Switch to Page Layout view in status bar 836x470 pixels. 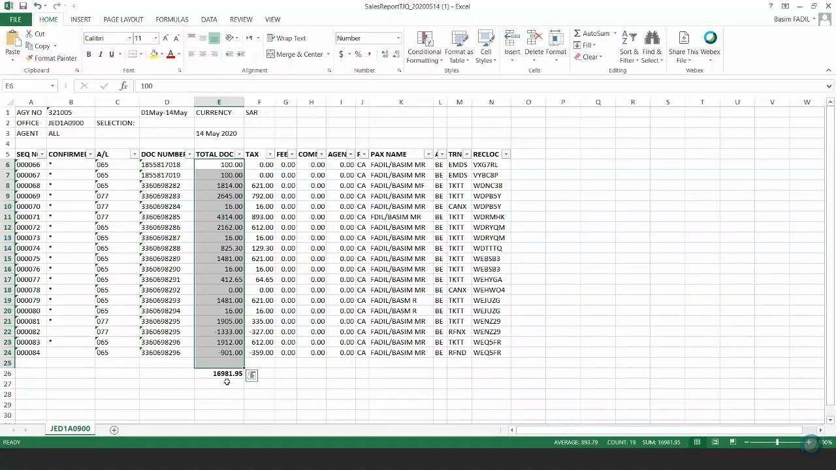tap(715, 442)
